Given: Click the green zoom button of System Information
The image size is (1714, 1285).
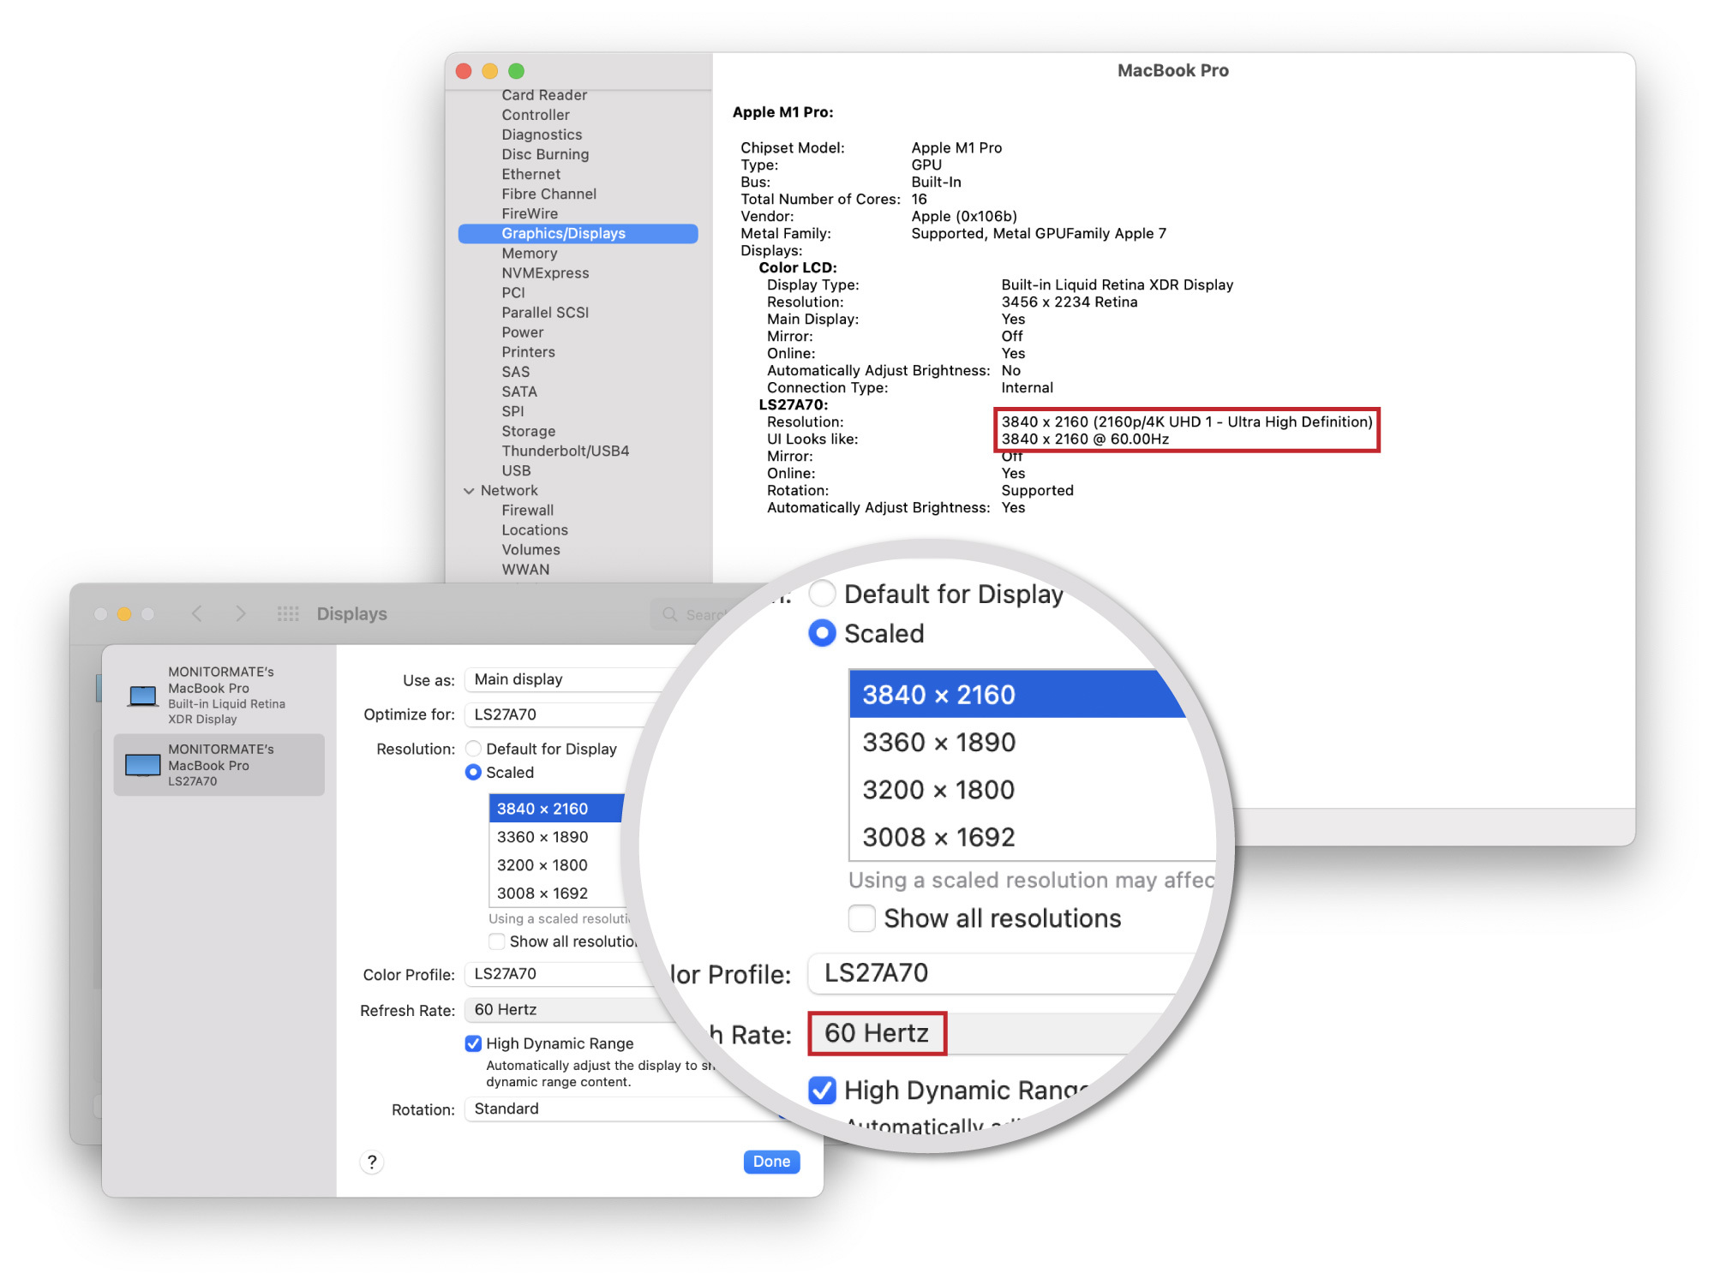Looking at the screenshot, I should point(516,71).
